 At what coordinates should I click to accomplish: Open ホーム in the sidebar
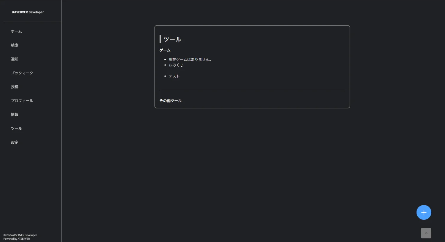(x=16, y=31)
